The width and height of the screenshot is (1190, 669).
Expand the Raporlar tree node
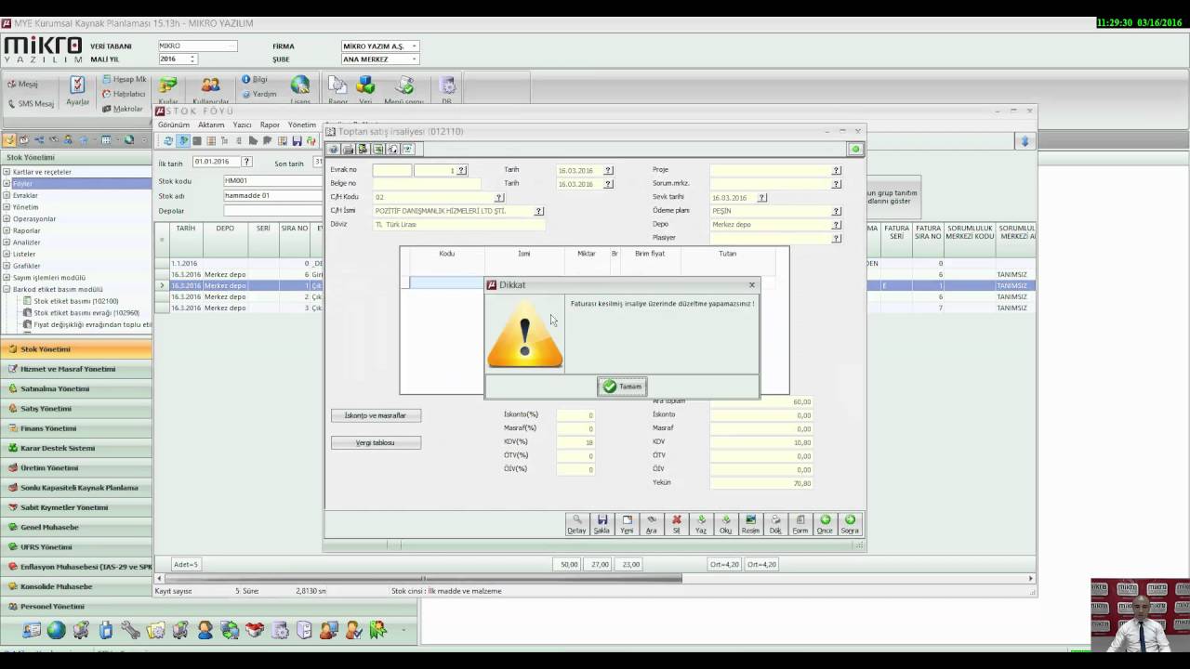(x=7, y=230)
